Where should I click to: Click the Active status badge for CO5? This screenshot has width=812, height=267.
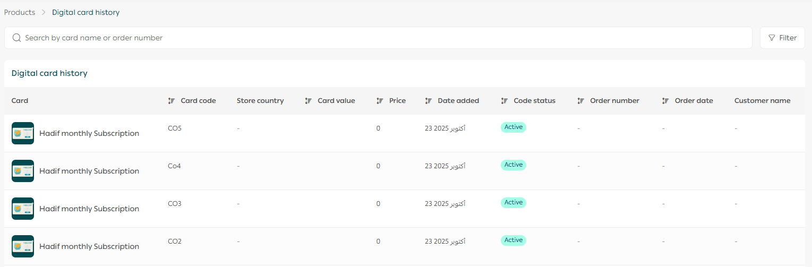click(513, 127)
